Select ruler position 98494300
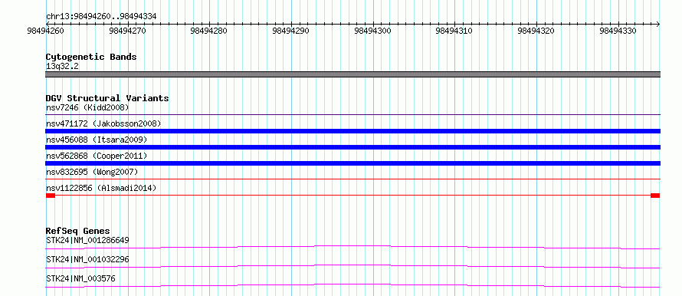Screen dimensions: 682x296 coord(372,31)
